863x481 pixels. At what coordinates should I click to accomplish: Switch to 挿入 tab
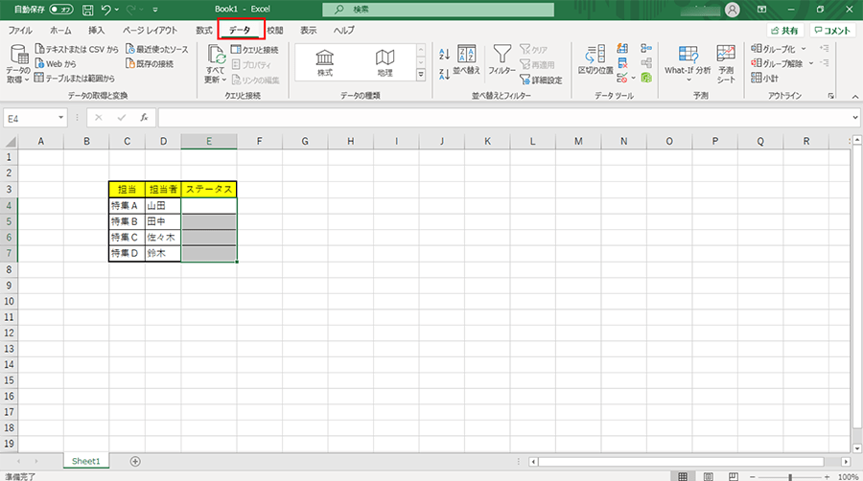click(x=96, y=31)
